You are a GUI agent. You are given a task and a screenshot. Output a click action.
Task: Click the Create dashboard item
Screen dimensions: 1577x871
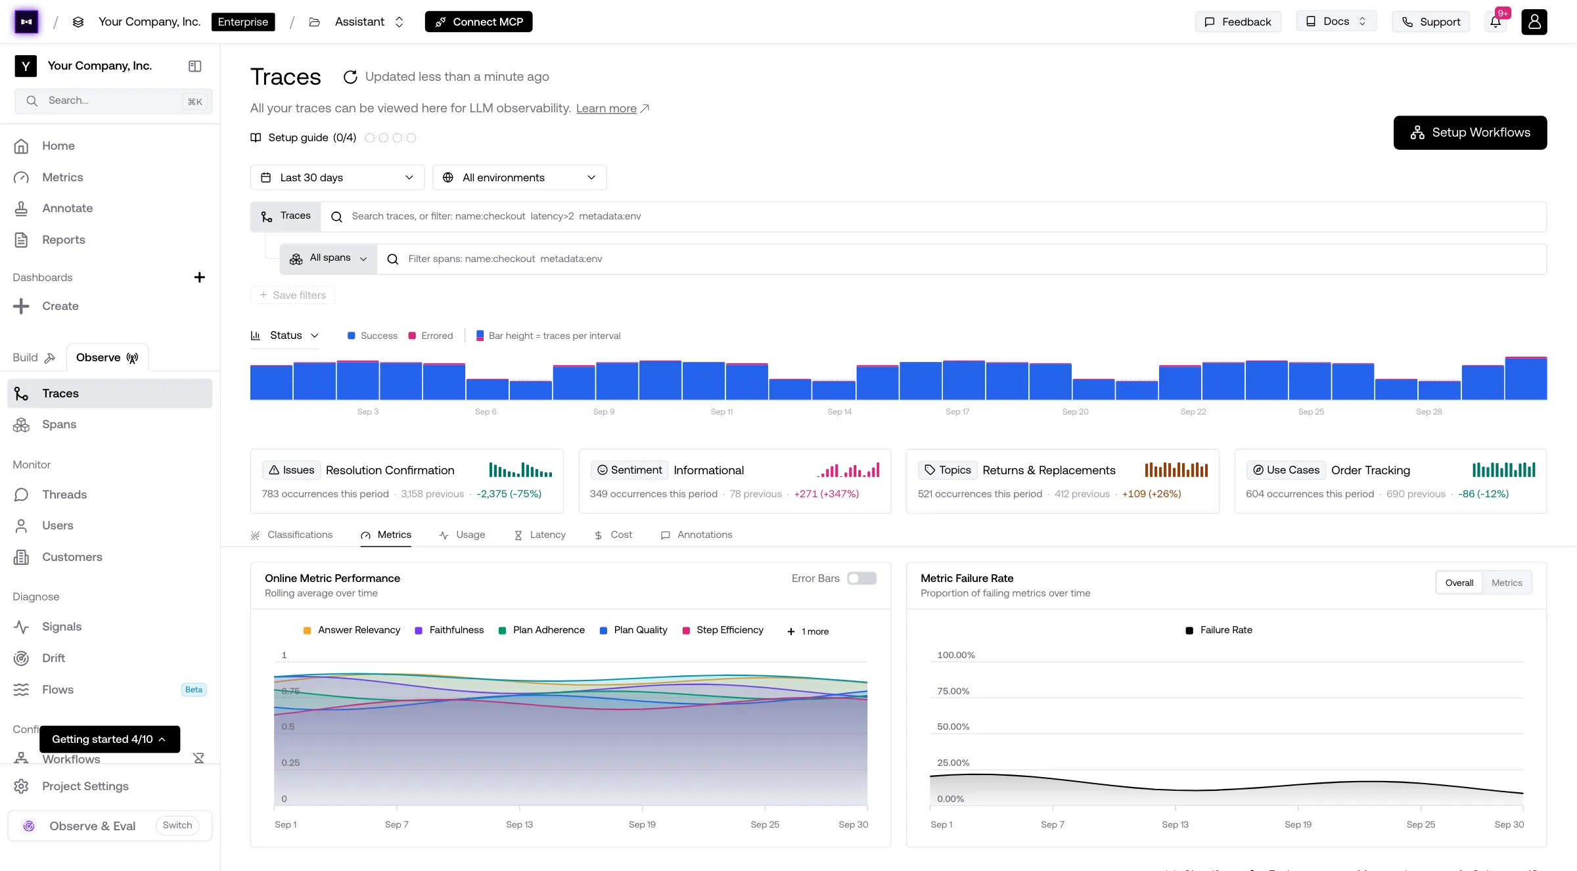[110, 306]
